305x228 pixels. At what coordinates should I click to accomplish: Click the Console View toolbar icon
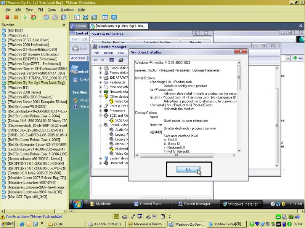[114, 17]
